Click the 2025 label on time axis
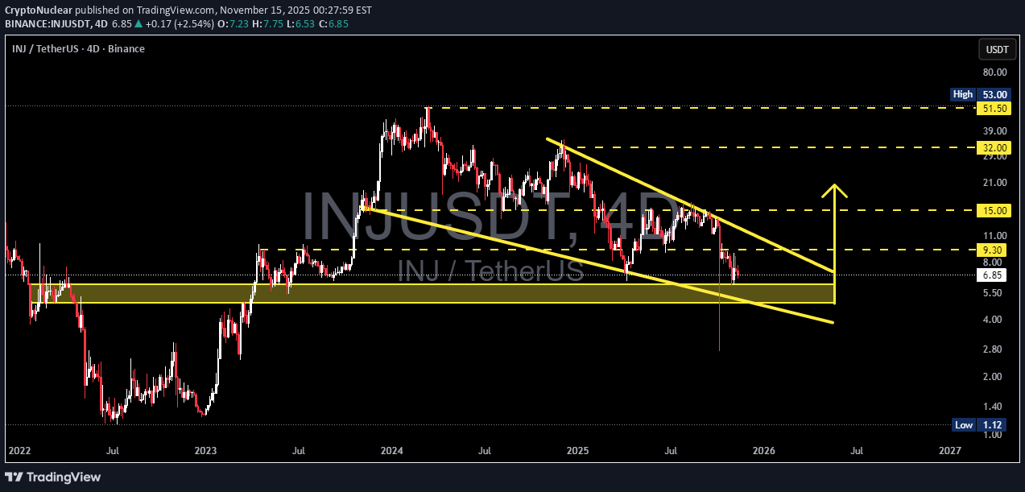This screenshot has width=1025, height=492. coord(578,452)
